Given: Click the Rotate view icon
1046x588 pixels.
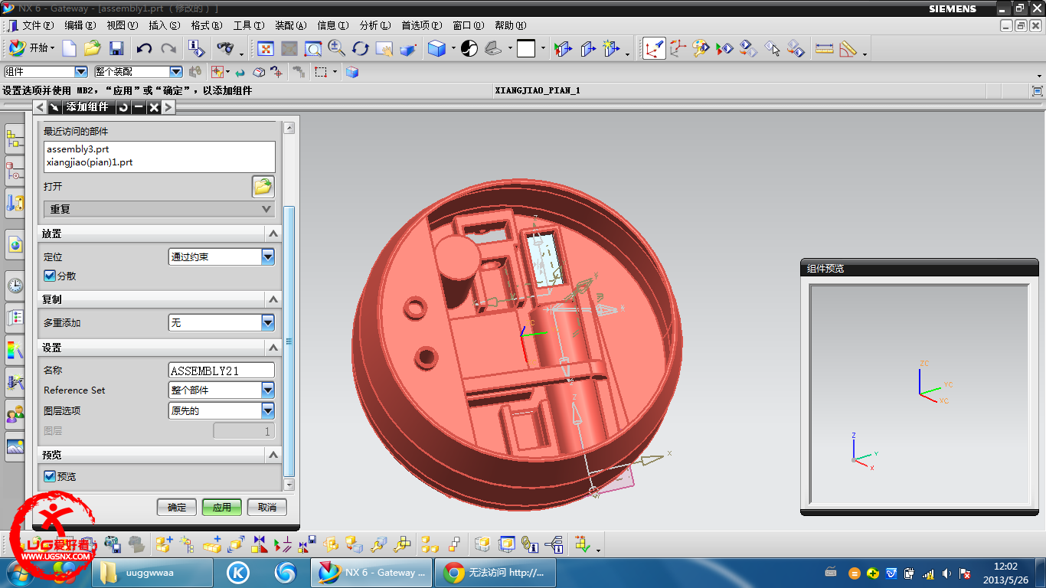Looking at the screenshot, I should (x=361, y=48).
